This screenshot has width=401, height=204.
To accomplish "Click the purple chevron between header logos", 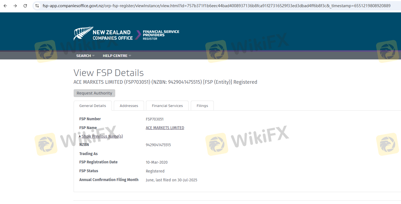I will (138, 35).
